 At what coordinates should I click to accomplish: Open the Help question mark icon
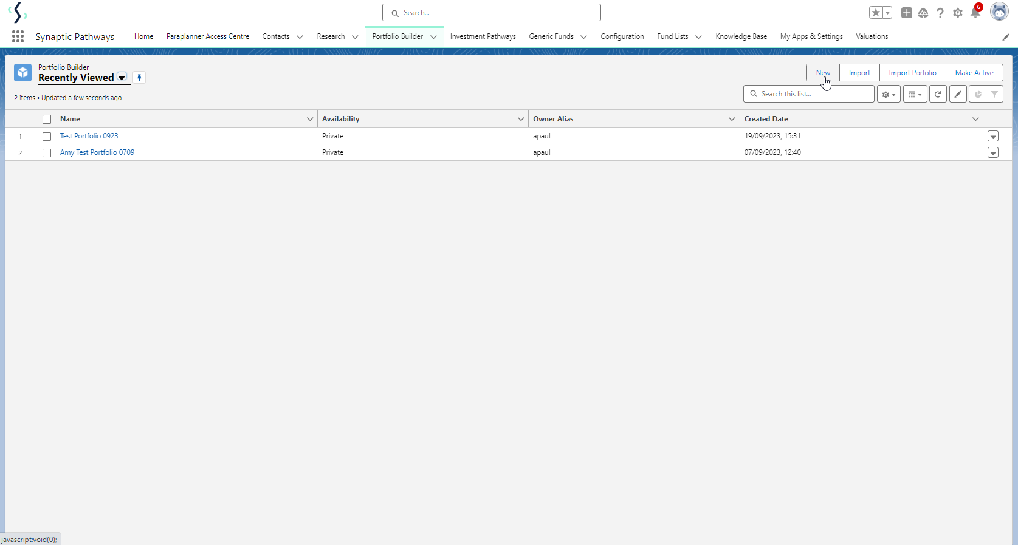pyautogui.click(x=940, y=13)
